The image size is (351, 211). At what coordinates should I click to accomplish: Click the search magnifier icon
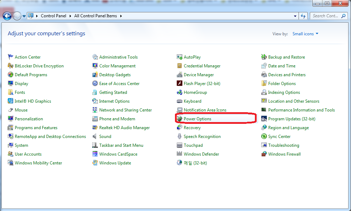point(343,16)
